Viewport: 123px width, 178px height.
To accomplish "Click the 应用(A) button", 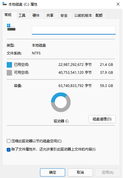I will click(108, 172).
